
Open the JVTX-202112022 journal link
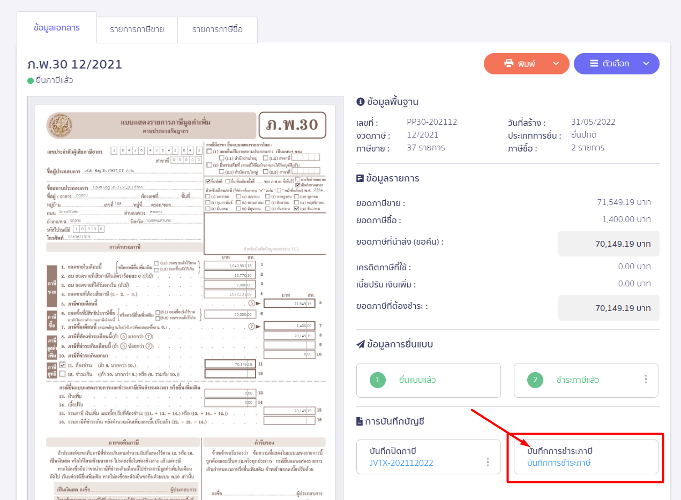click(401, 463)
